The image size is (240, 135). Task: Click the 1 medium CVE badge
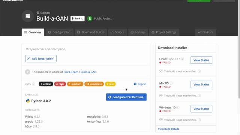click(x=75, y=84)
